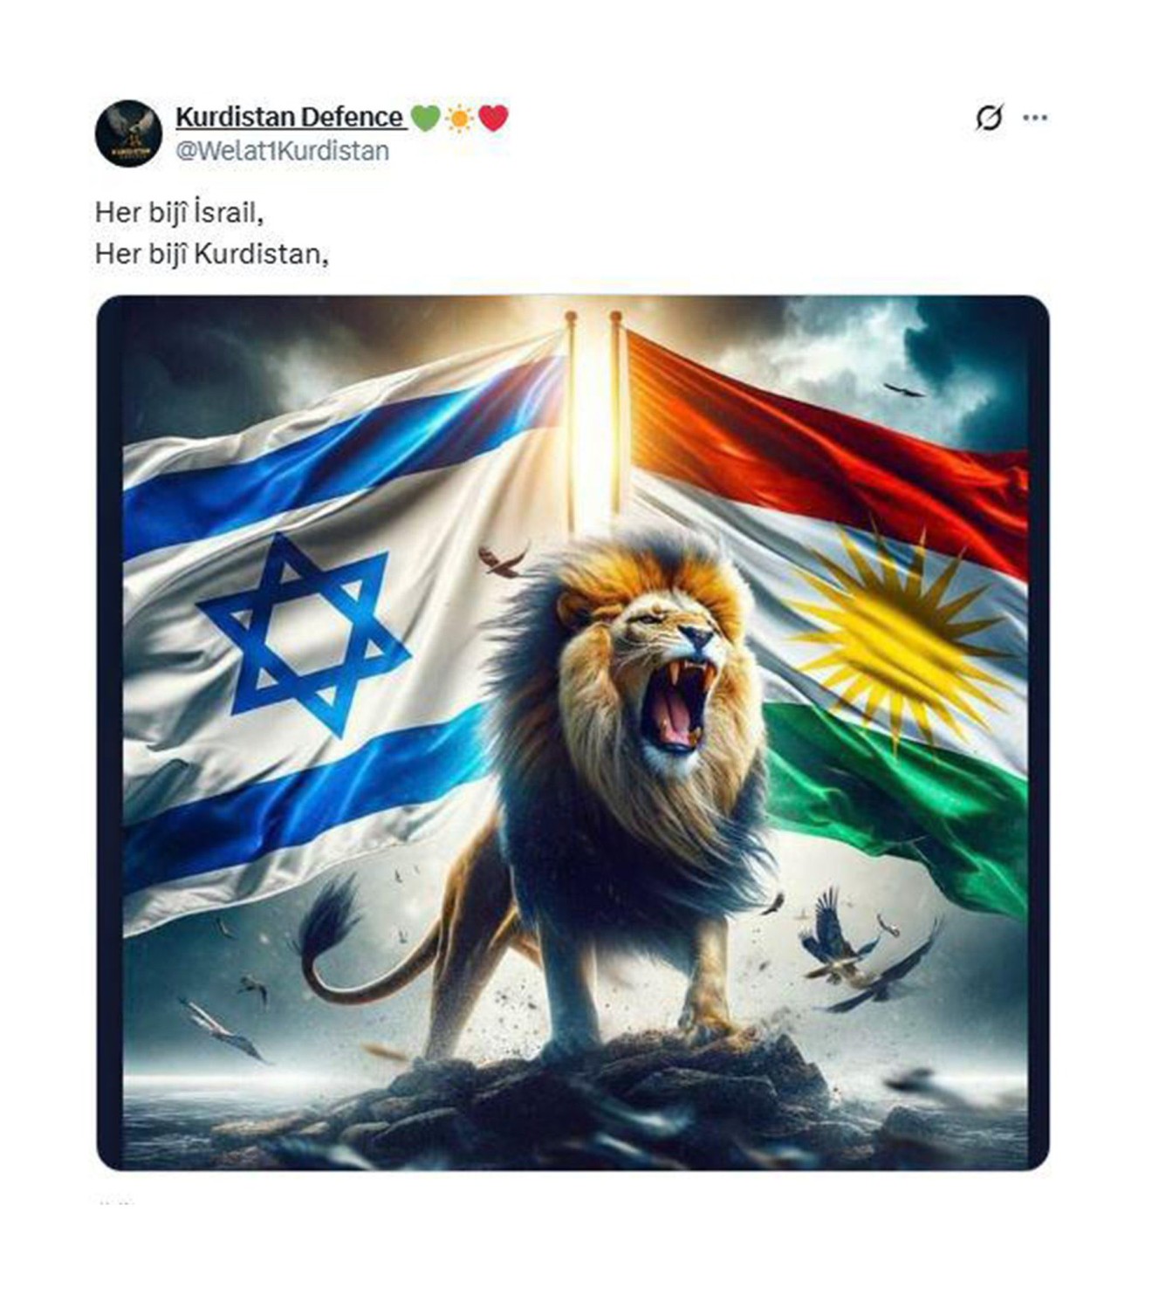Select the "Her bijî Kurdistan," text line
1152x1301 pixels.
[212, 254]
